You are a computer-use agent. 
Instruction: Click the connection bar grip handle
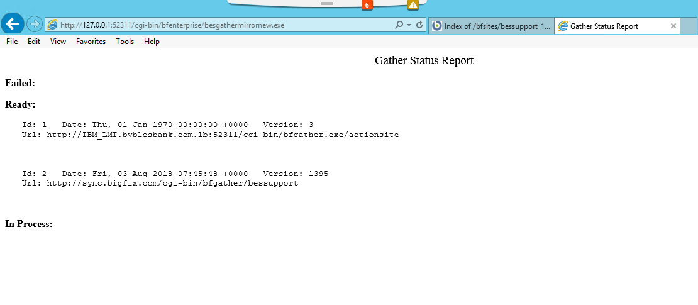click(x=327, y=3)
